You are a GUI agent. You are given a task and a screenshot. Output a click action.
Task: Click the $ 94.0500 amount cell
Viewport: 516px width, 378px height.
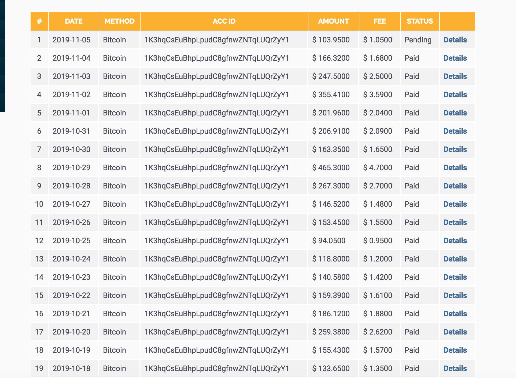[329, 241]
